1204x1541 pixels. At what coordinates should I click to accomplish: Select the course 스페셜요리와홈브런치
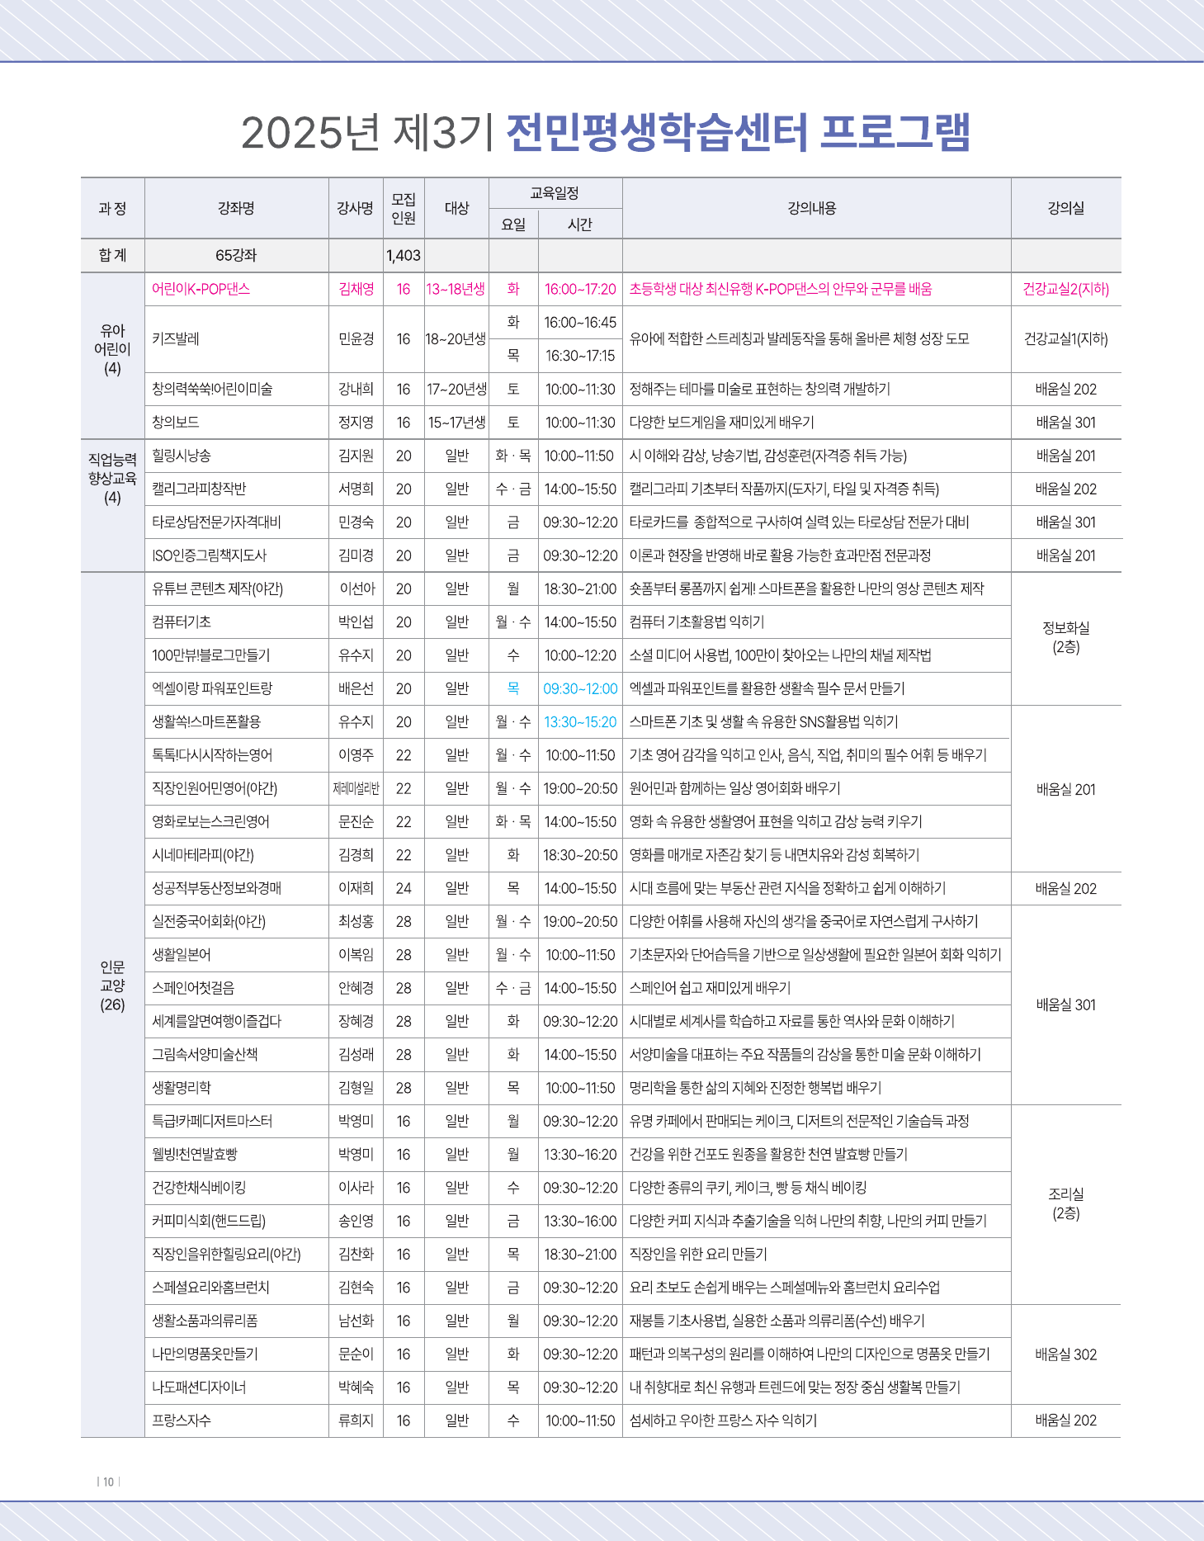tap(210, 1288)
